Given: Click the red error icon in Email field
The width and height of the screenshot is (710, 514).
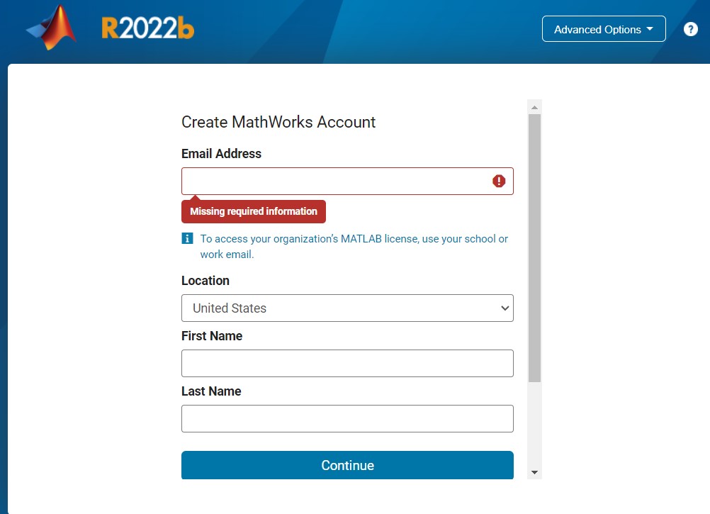Looking at the screenshot, I should (499, 181).
